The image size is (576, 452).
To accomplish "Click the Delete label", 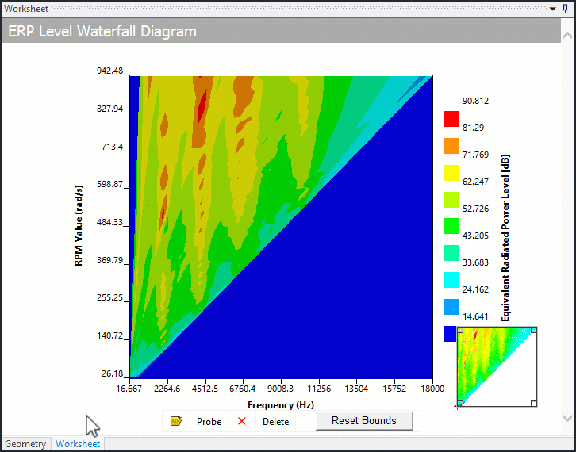I will (x=275, y=422).
